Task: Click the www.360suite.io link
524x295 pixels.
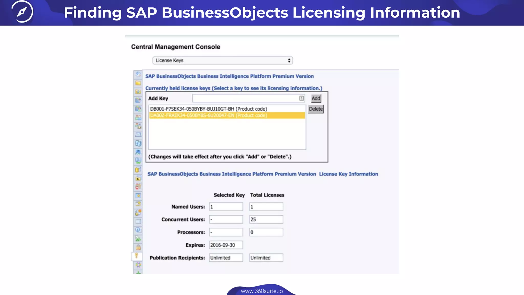Action: [262, 291]
